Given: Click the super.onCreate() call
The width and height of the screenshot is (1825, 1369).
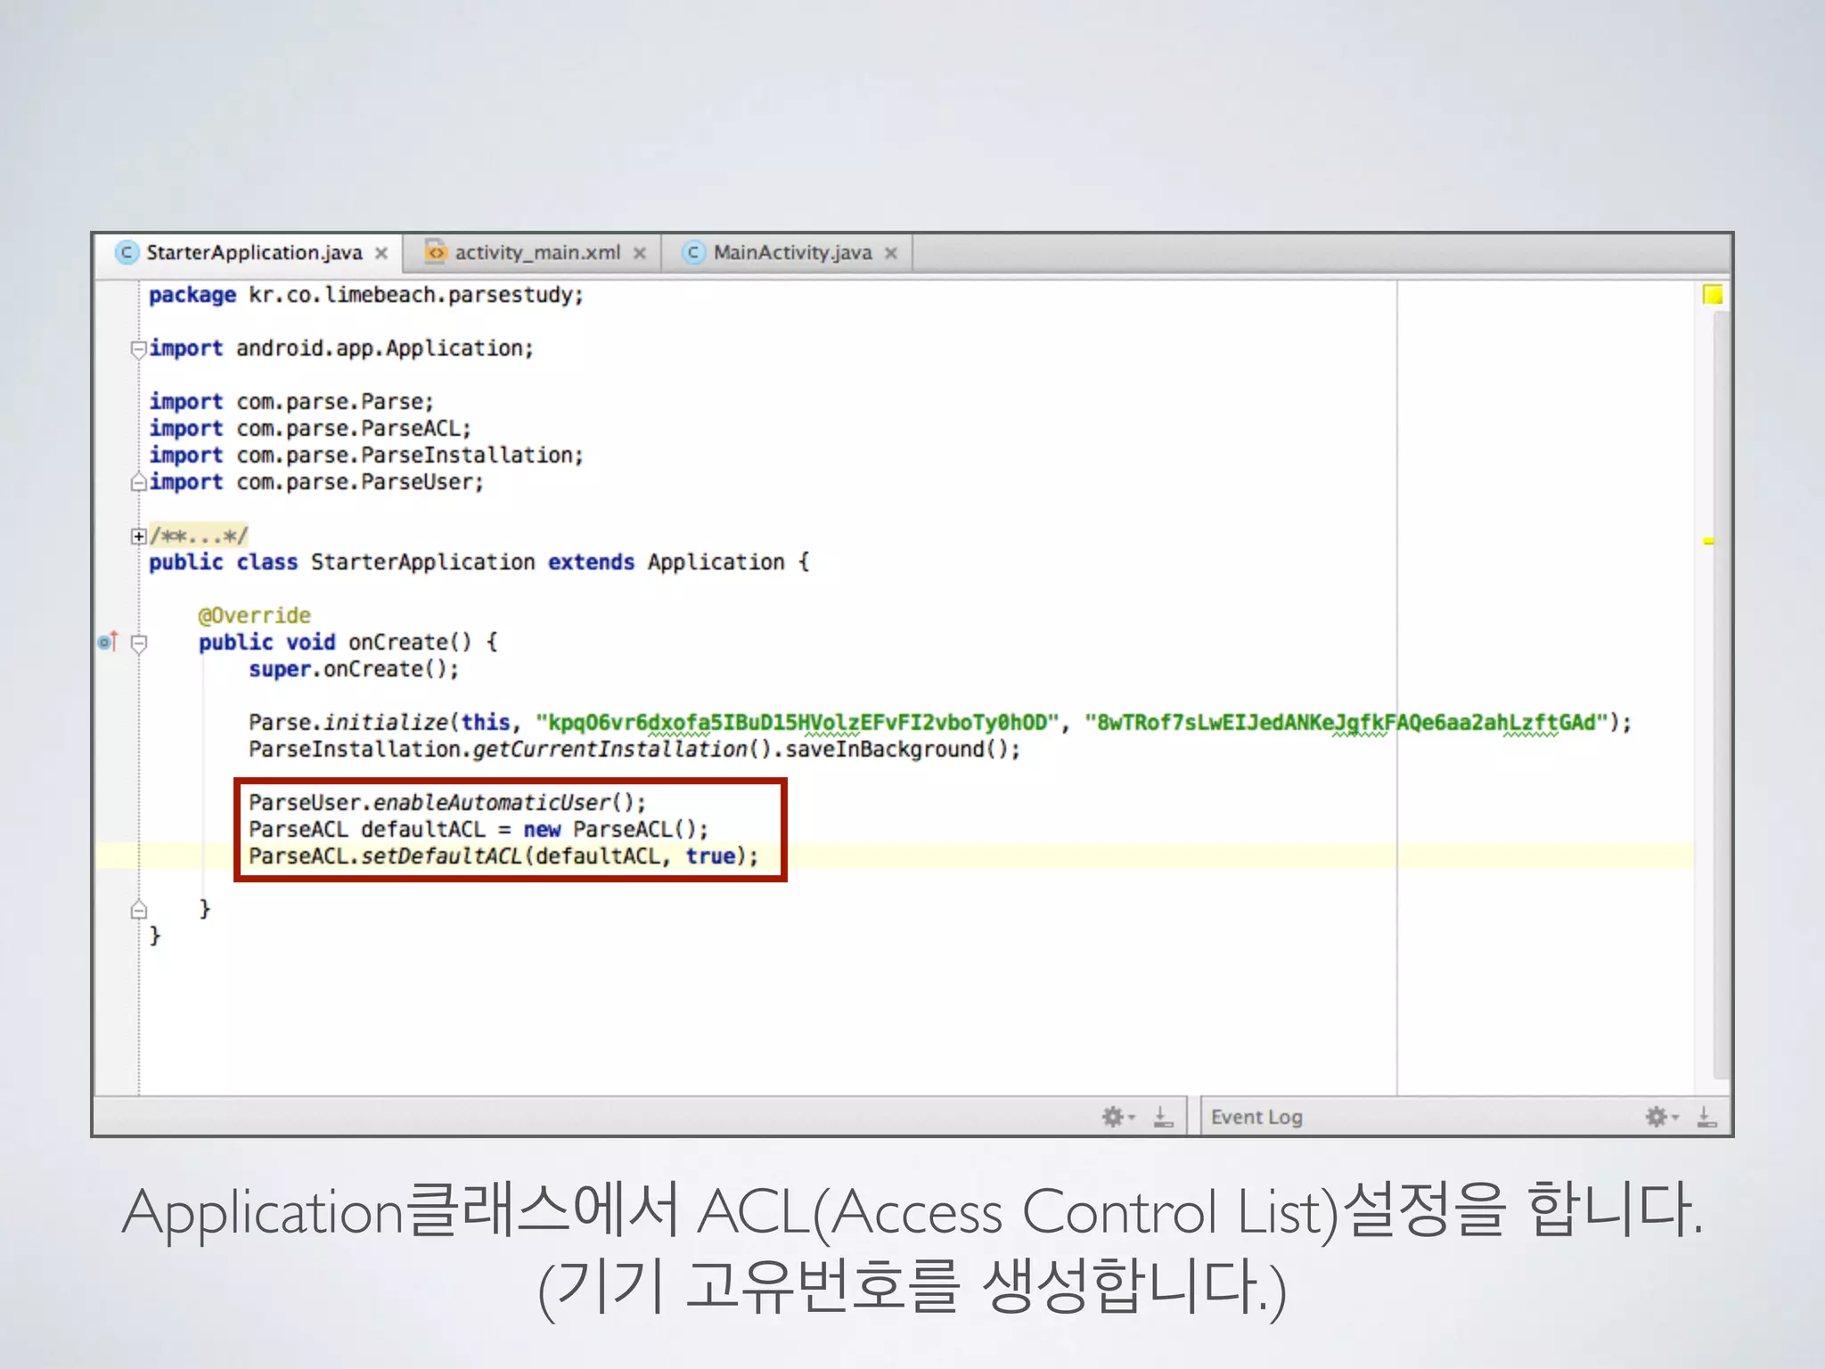Looking at the screenshot, I should (354, 669).
